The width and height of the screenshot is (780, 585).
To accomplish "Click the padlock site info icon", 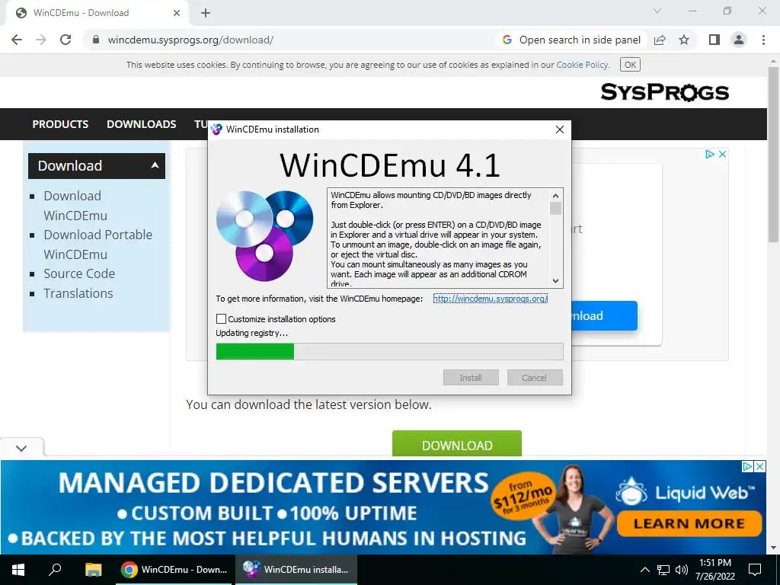I will [96, 40].
